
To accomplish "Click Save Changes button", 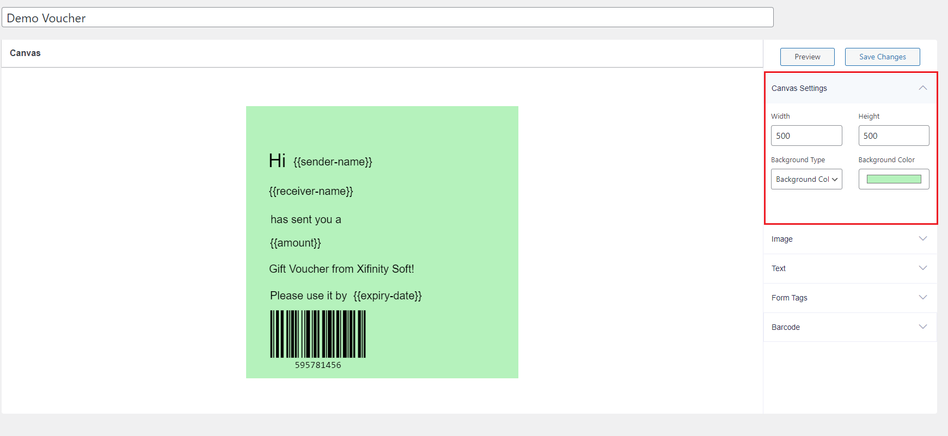I will point(882,57).
